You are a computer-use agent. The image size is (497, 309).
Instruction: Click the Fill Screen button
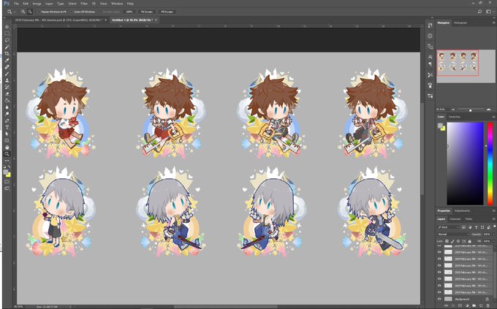click(167, 12)
